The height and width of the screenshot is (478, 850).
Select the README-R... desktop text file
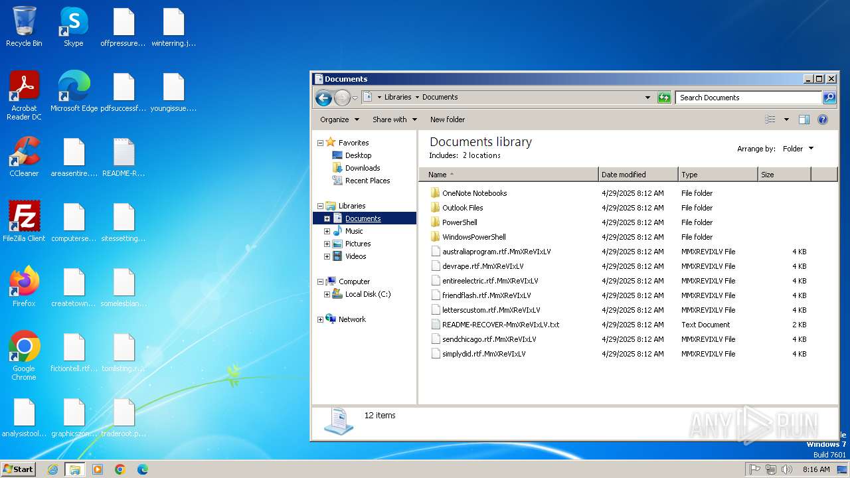click(x=124, y=157)
